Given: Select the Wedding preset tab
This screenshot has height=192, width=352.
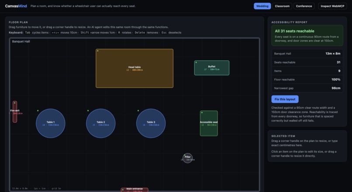Looking at the screenshot, I should pyautogui.click(x=262, y=6).
